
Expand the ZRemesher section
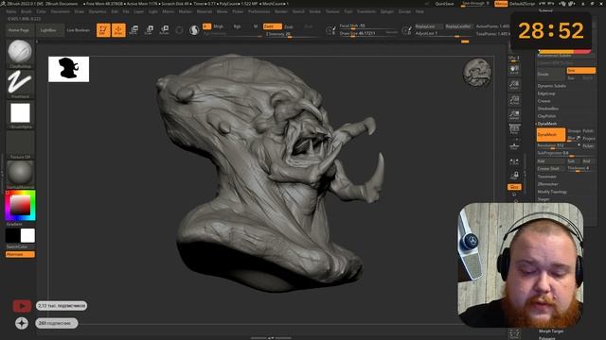[x=547, y=184]
